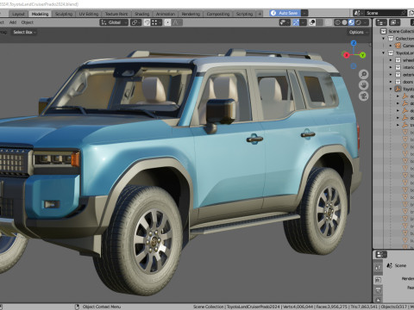Toggle proportional editing

(167, 22)
